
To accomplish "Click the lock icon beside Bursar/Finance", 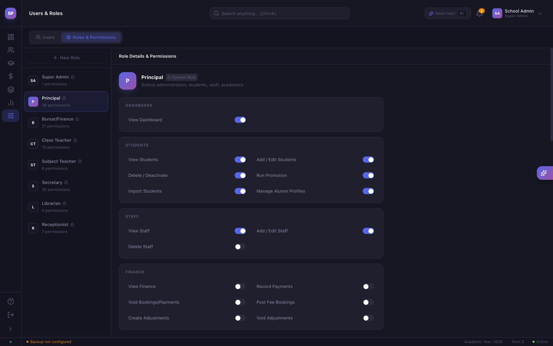I will (x=77, y=119).
